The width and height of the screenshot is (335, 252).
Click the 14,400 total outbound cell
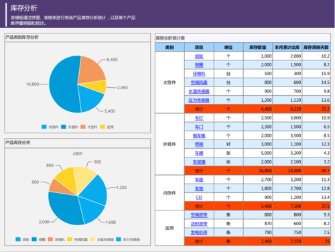tap(287, 171)
